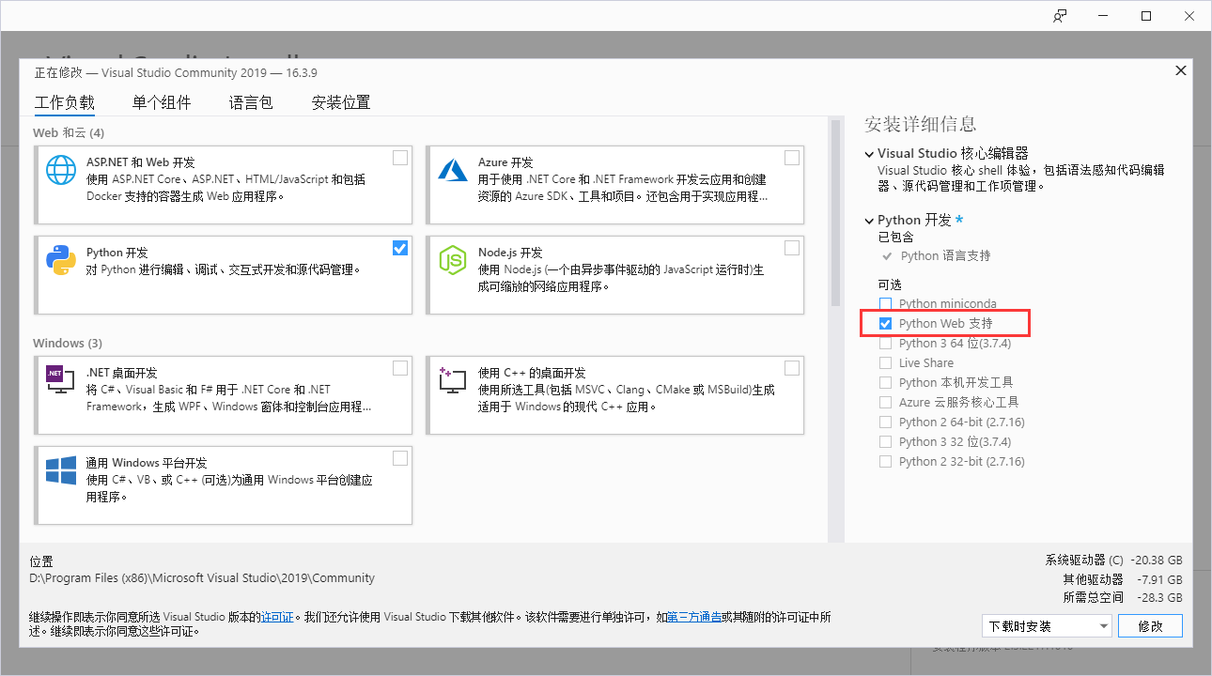Click the workloads list vertical scrollbar

(x=835, y=211)
